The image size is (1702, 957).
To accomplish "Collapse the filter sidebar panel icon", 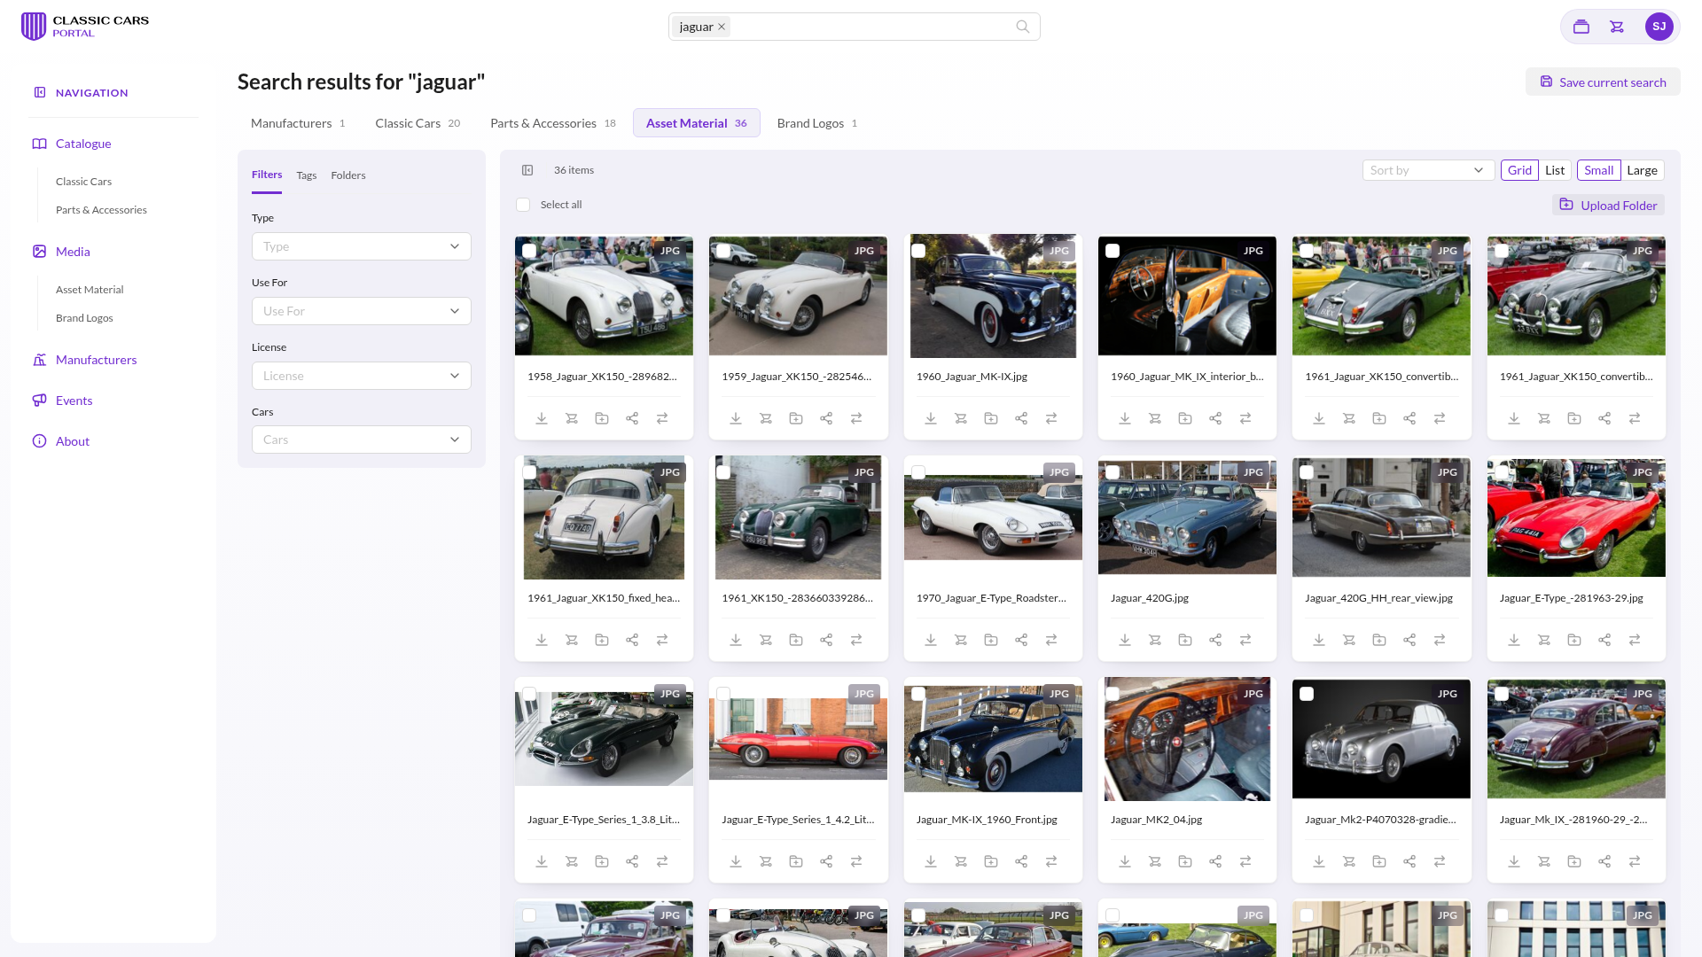I will (x=527, y=170).
